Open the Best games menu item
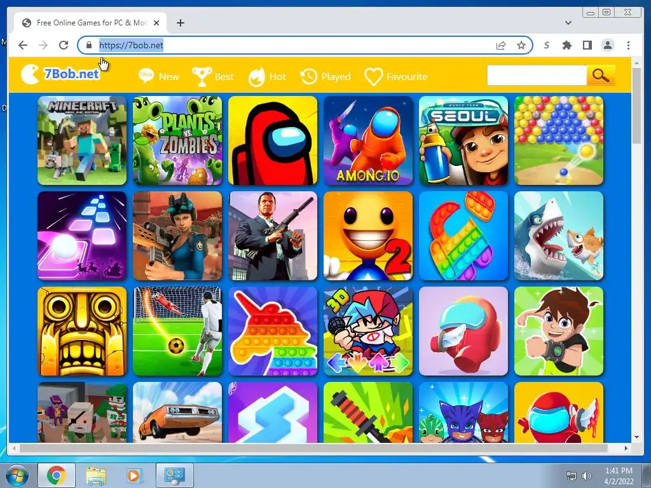The width and height of the screenshot is (651, 488). click(x=212, y=77)
